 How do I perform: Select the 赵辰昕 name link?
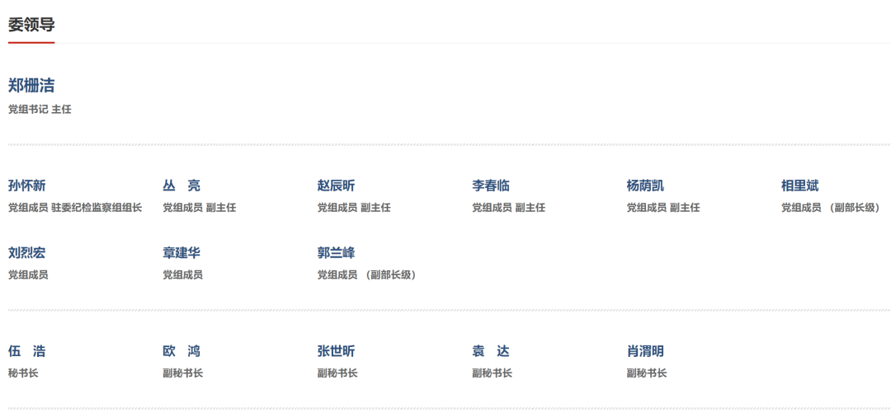click(x=336, y=185)
